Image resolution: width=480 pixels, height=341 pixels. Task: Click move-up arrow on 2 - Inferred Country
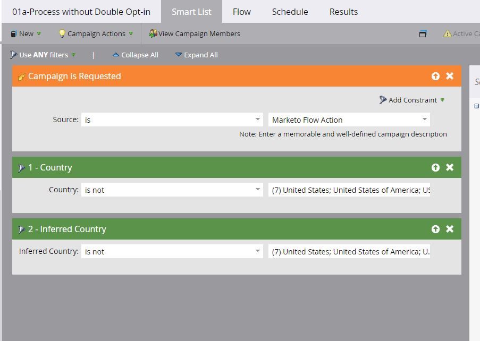coord(435,229)
